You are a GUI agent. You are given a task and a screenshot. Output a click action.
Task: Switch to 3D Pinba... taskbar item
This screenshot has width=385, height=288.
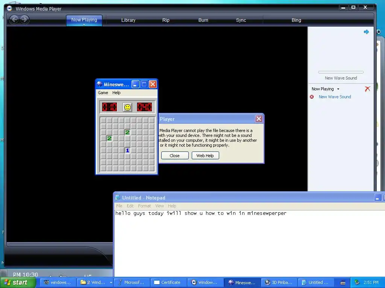tap(279, 282)
